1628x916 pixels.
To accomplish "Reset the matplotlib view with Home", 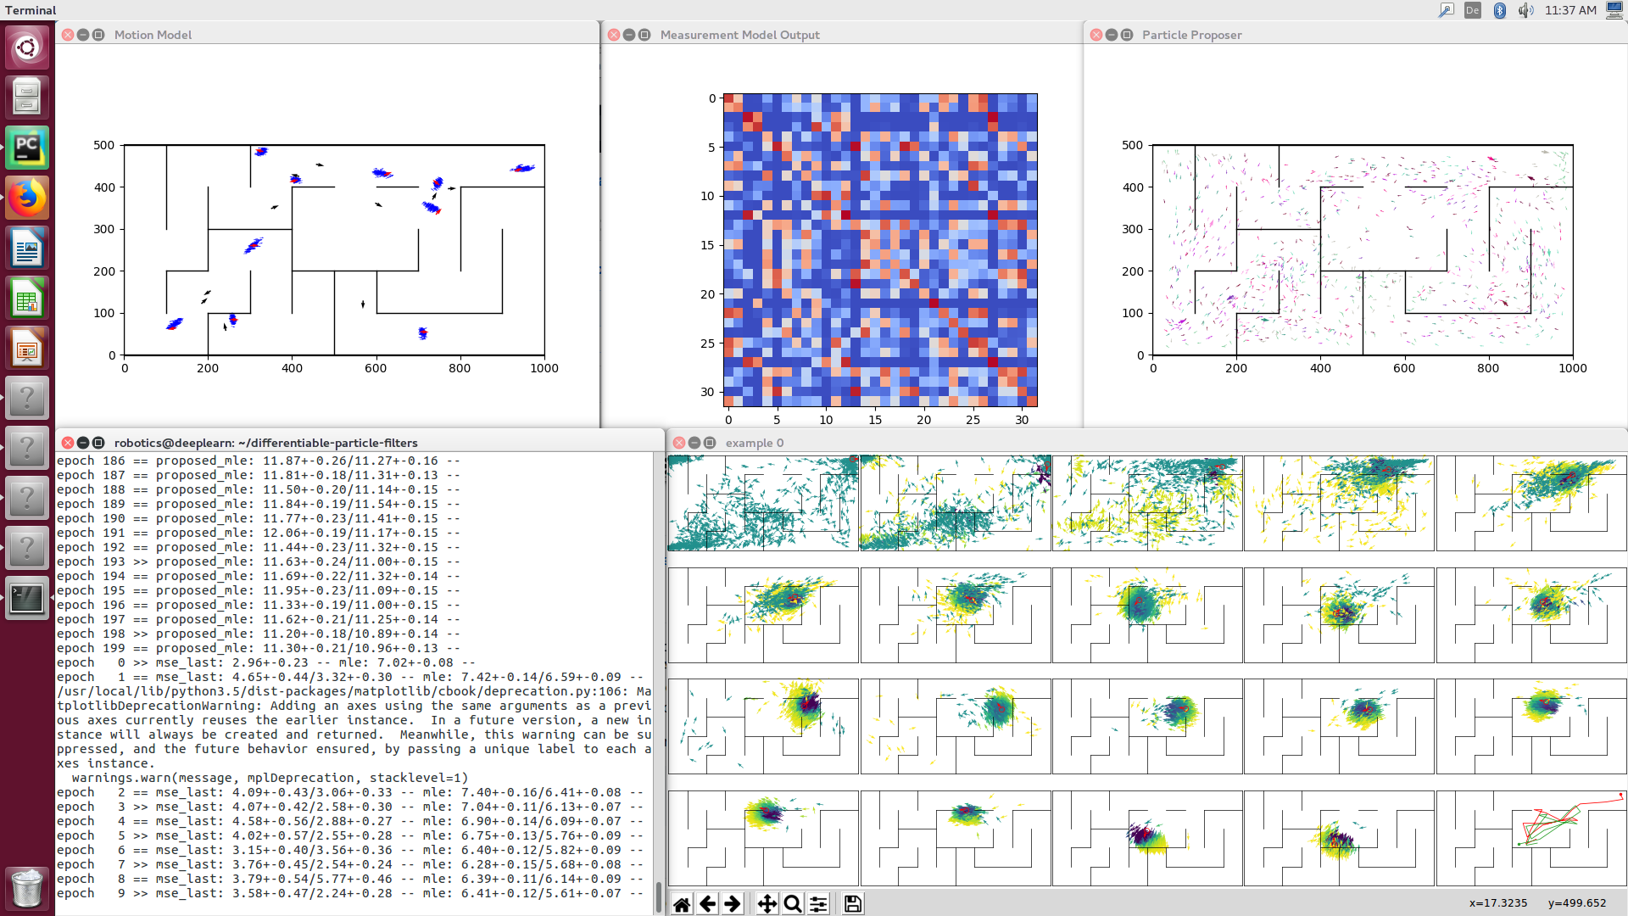I will (682, 904).
